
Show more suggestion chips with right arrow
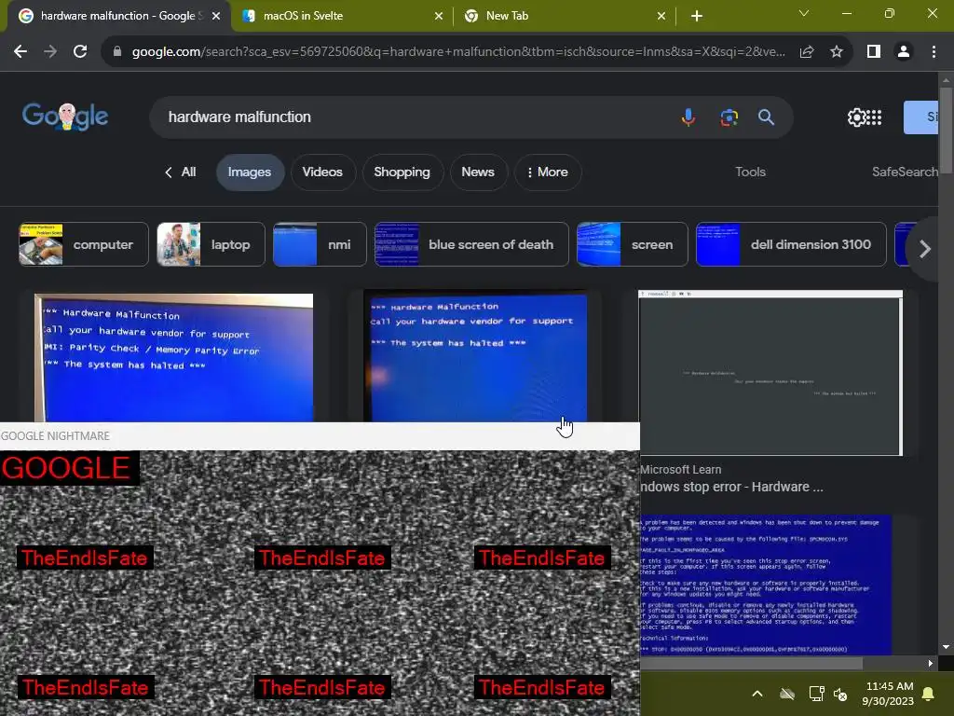tap(924, 248)
